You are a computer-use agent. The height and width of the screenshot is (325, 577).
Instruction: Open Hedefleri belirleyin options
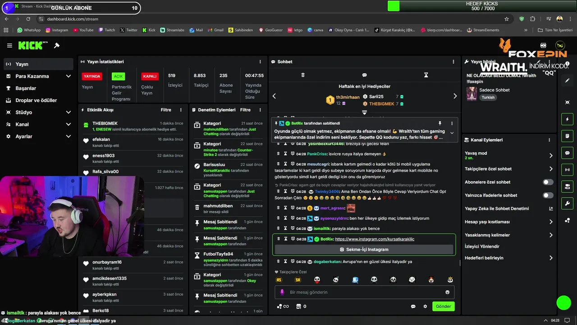pyautogui.click(x=551, y=258)
